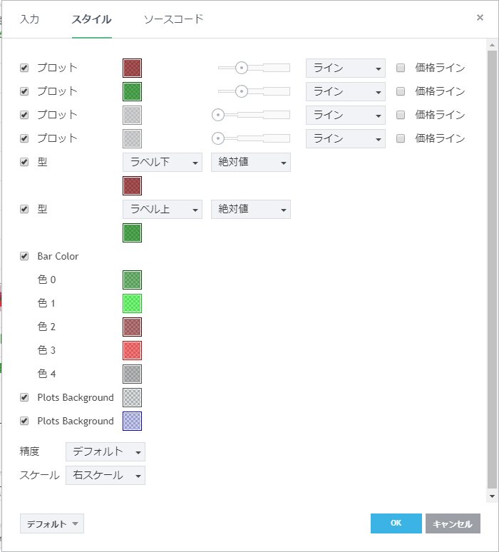This screenshot has width=499, height=552.
Task: Uncheck the Bar Color checkbox
Action: pos(24,256)
